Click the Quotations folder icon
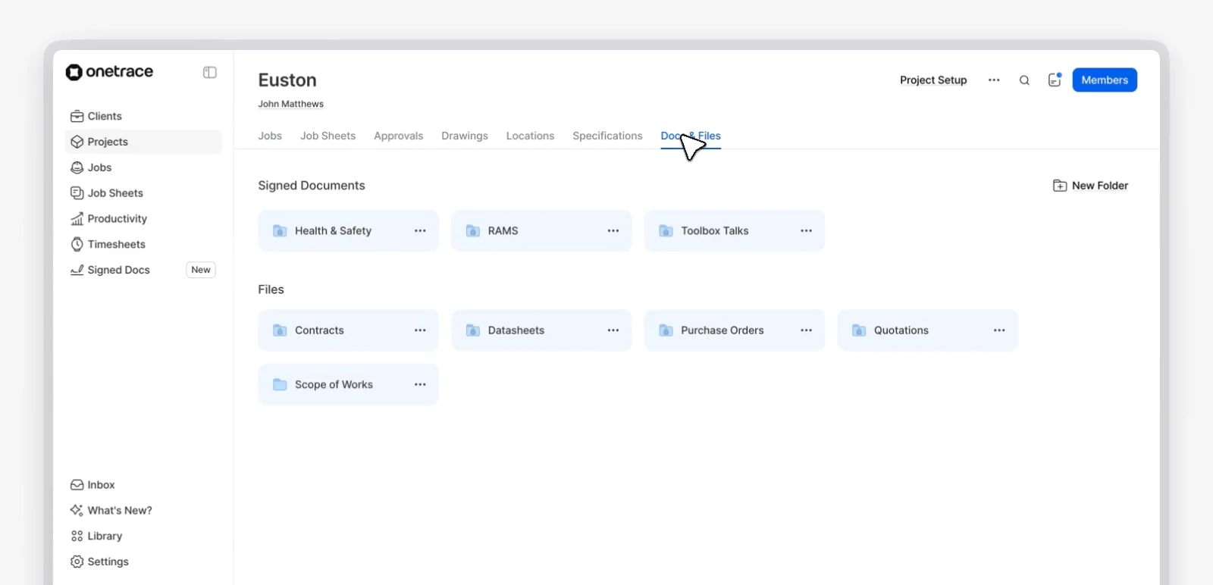The image size is (1213, 585). (859, 330)
